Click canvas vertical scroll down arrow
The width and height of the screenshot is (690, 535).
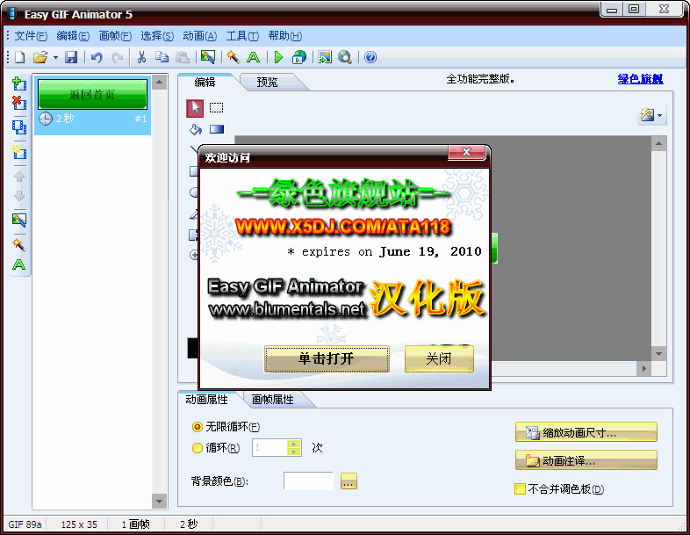pyautogui.click(x=658, y=354)
